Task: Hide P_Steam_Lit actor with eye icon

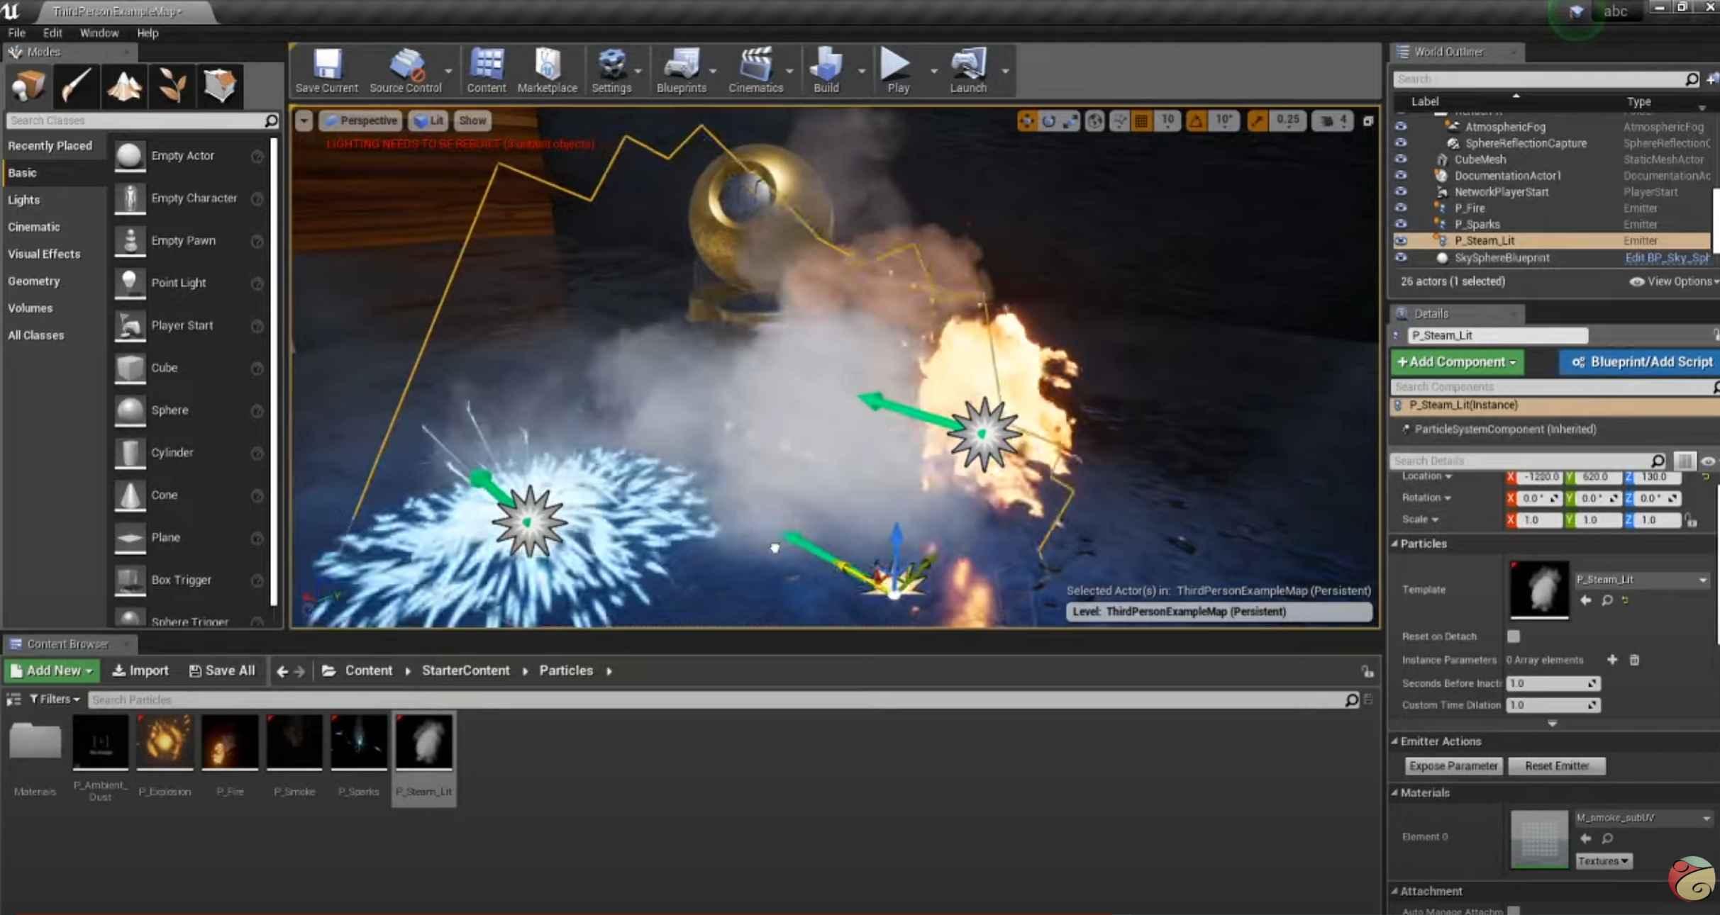Action: point(1401,241)
